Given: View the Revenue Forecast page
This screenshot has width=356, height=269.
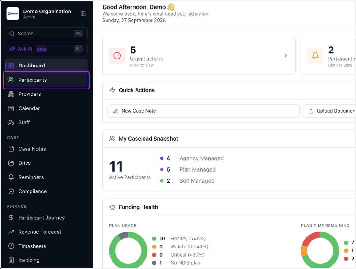Looking at the screenshot, I should (46, 232).
